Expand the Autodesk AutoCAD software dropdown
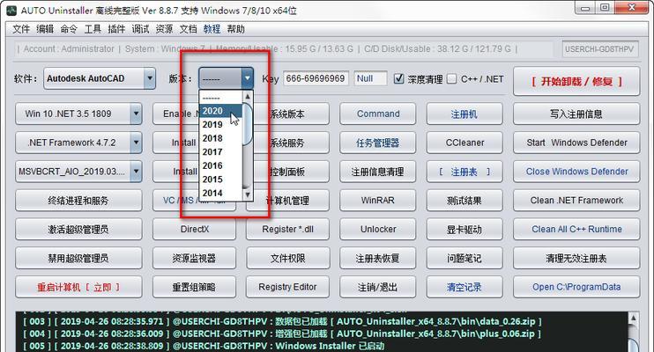 click(x=149, y=78)
